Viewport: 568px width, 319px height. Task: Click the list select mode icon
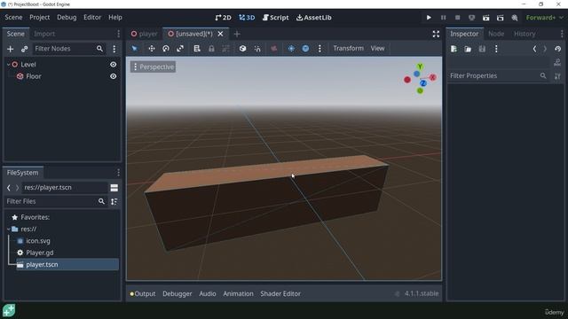click(197, 49)
